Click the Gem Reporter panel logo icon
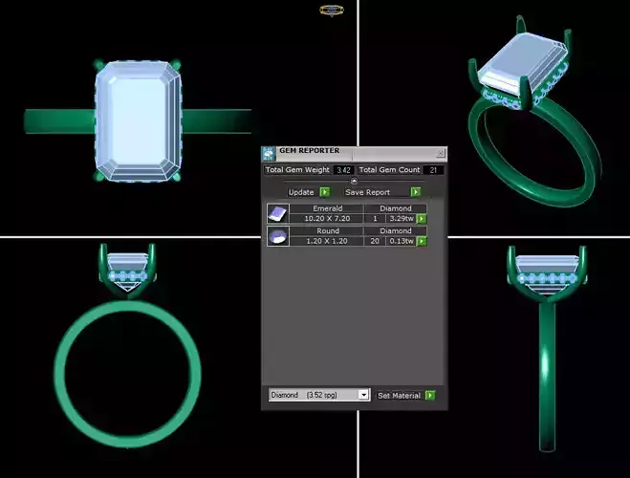The height and width of the screenshot is (478, 630). (x=269, y=154)
